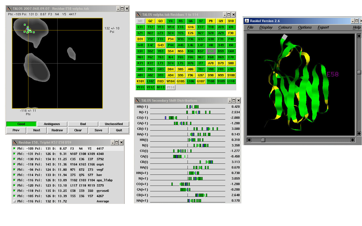The width and height of the screenshot is (362, 226).
Task: Click the CB(i-1) value 3.500
Action: pyautogui.click(x=236, y=129)
